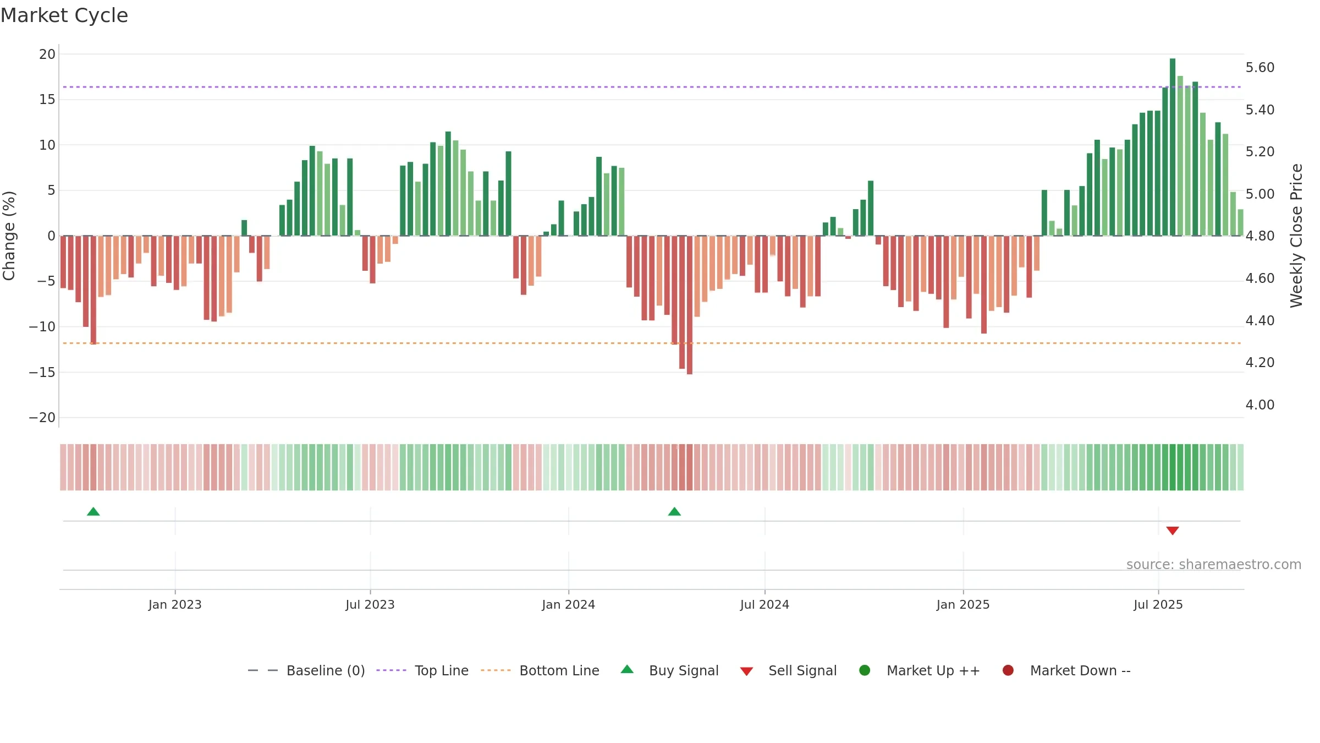
Task: Click the purple dotted Top Line in the chart
Action: coord(652,87)
